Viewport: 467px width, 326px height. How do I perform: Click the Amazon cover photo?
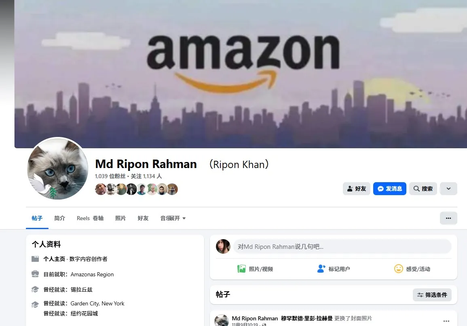[241, 74]
